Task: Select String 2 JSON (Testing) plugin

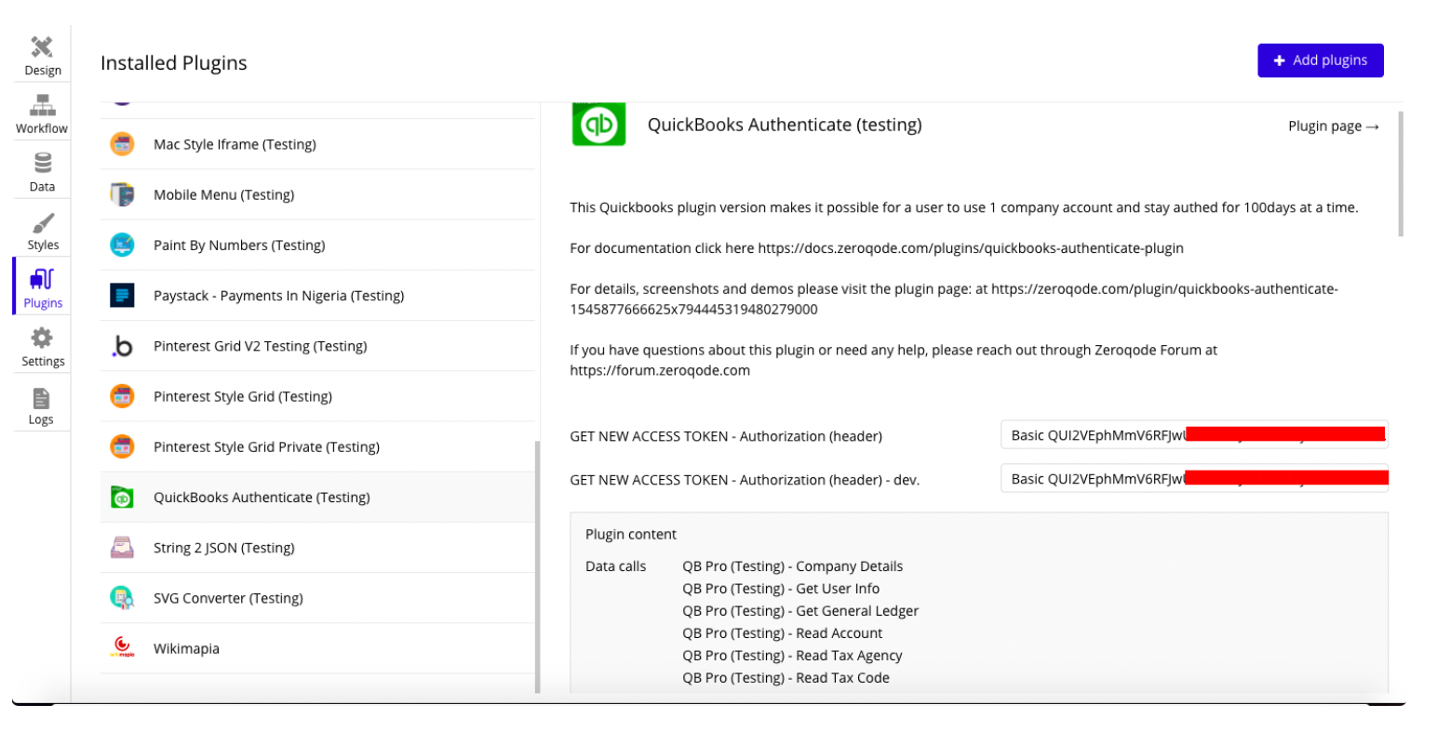Action: [x=223, y=548]
